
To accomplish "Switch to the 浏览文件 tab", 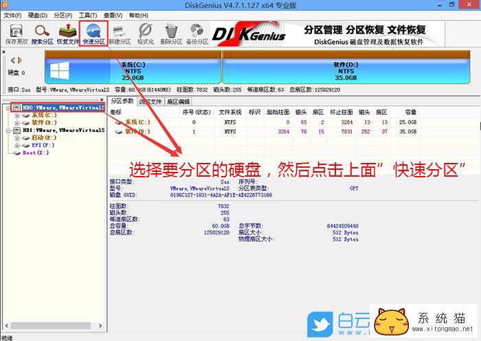I will 150,102.
